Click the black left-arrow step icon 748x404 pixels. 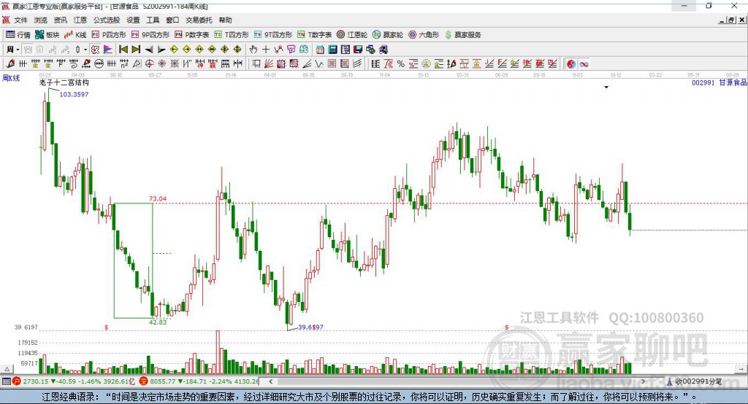[149, 50]
